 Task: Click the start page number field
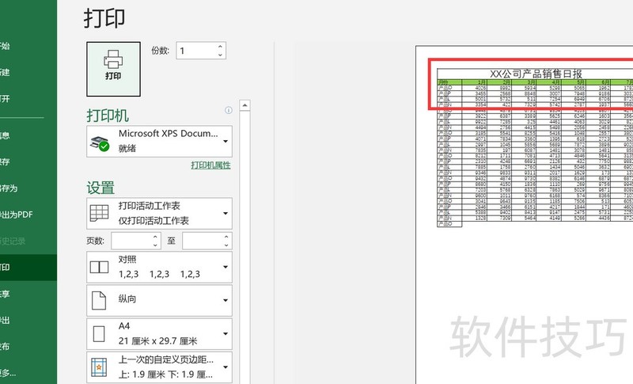click(x=132, y=241)
